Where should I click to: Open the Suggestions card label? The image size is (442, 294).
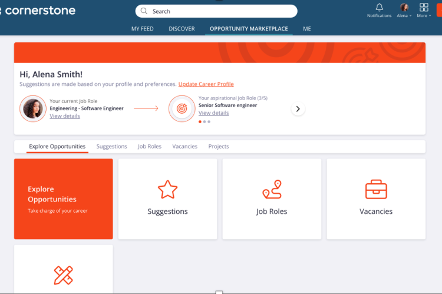pos(167,212)
